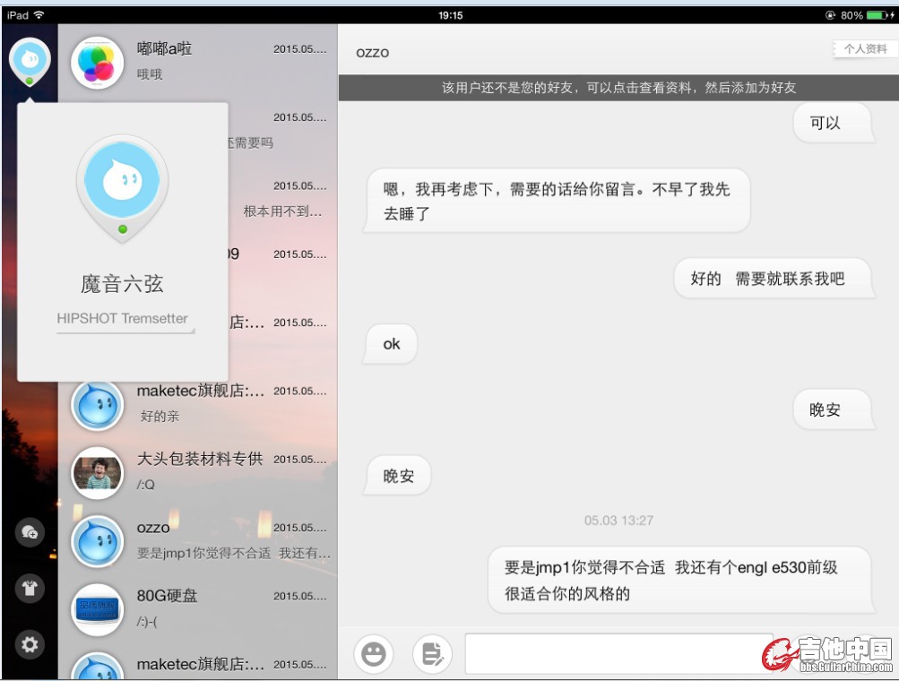Tap the sent 晚安 bubble at the right
The width and height of the screenshot is (899, 681).
pyautogui.click(x=833, y=409)
